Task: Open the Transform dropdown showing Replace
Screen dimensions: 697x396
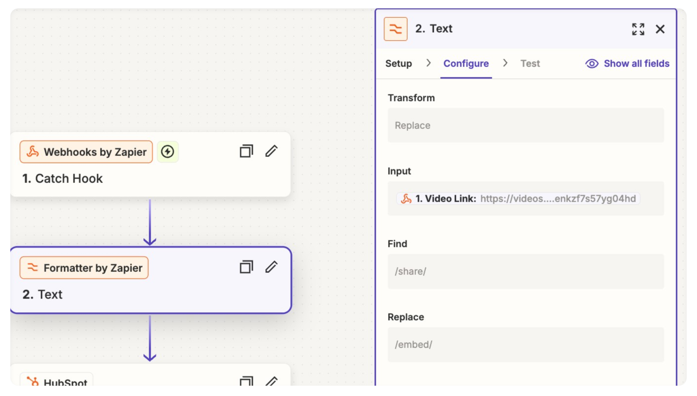Action: click(x=525, y=125)
